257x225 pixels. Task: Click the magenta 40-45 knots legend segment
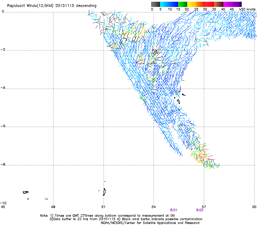click(228, 4)
